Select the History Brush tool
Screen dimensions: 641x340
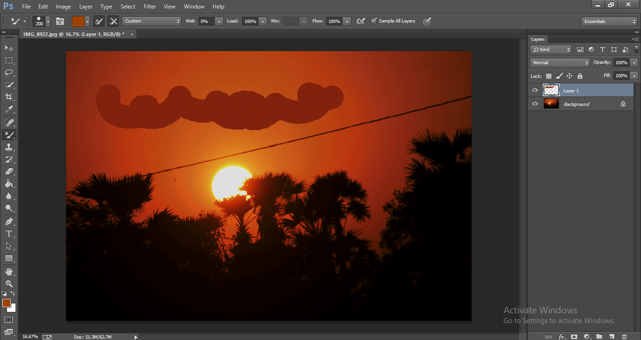point(9,159)
